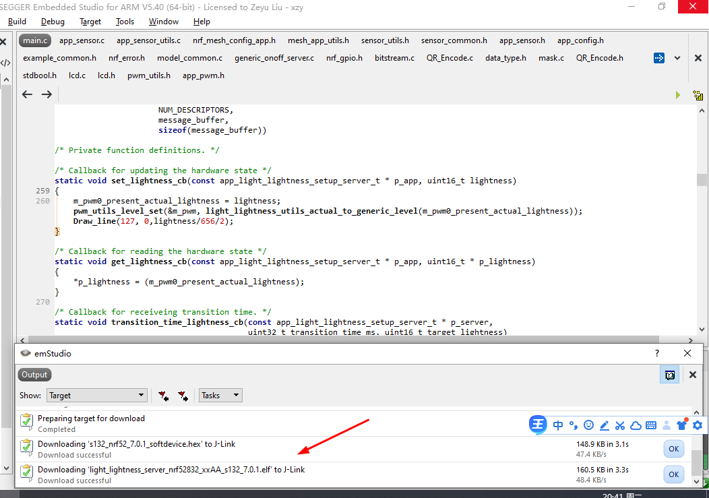Click the cloud icon in the IME bar
The width and height of the screenshot is (709, 498).
(x=636, y=425)
